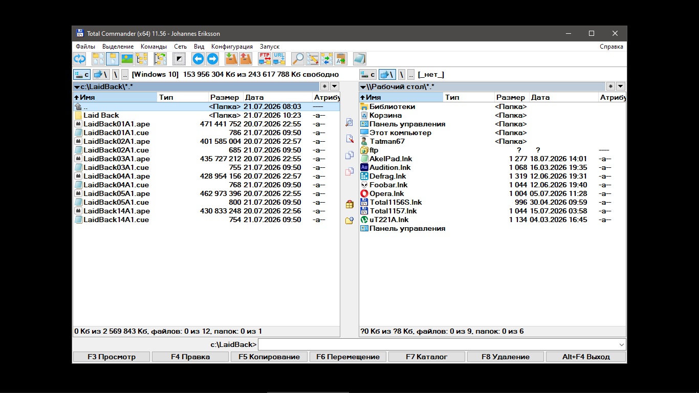The width and height of the screenshot is (699, 393).
Task: Open right panel directory history dropdown
Action: [x=621, y=86]
